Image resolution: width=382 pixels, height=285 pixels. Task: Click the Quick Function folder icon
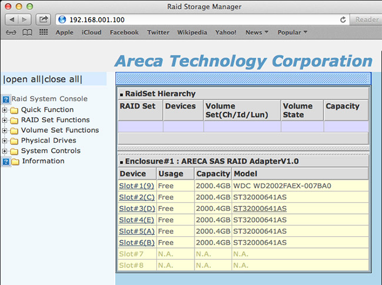[14, 110]
